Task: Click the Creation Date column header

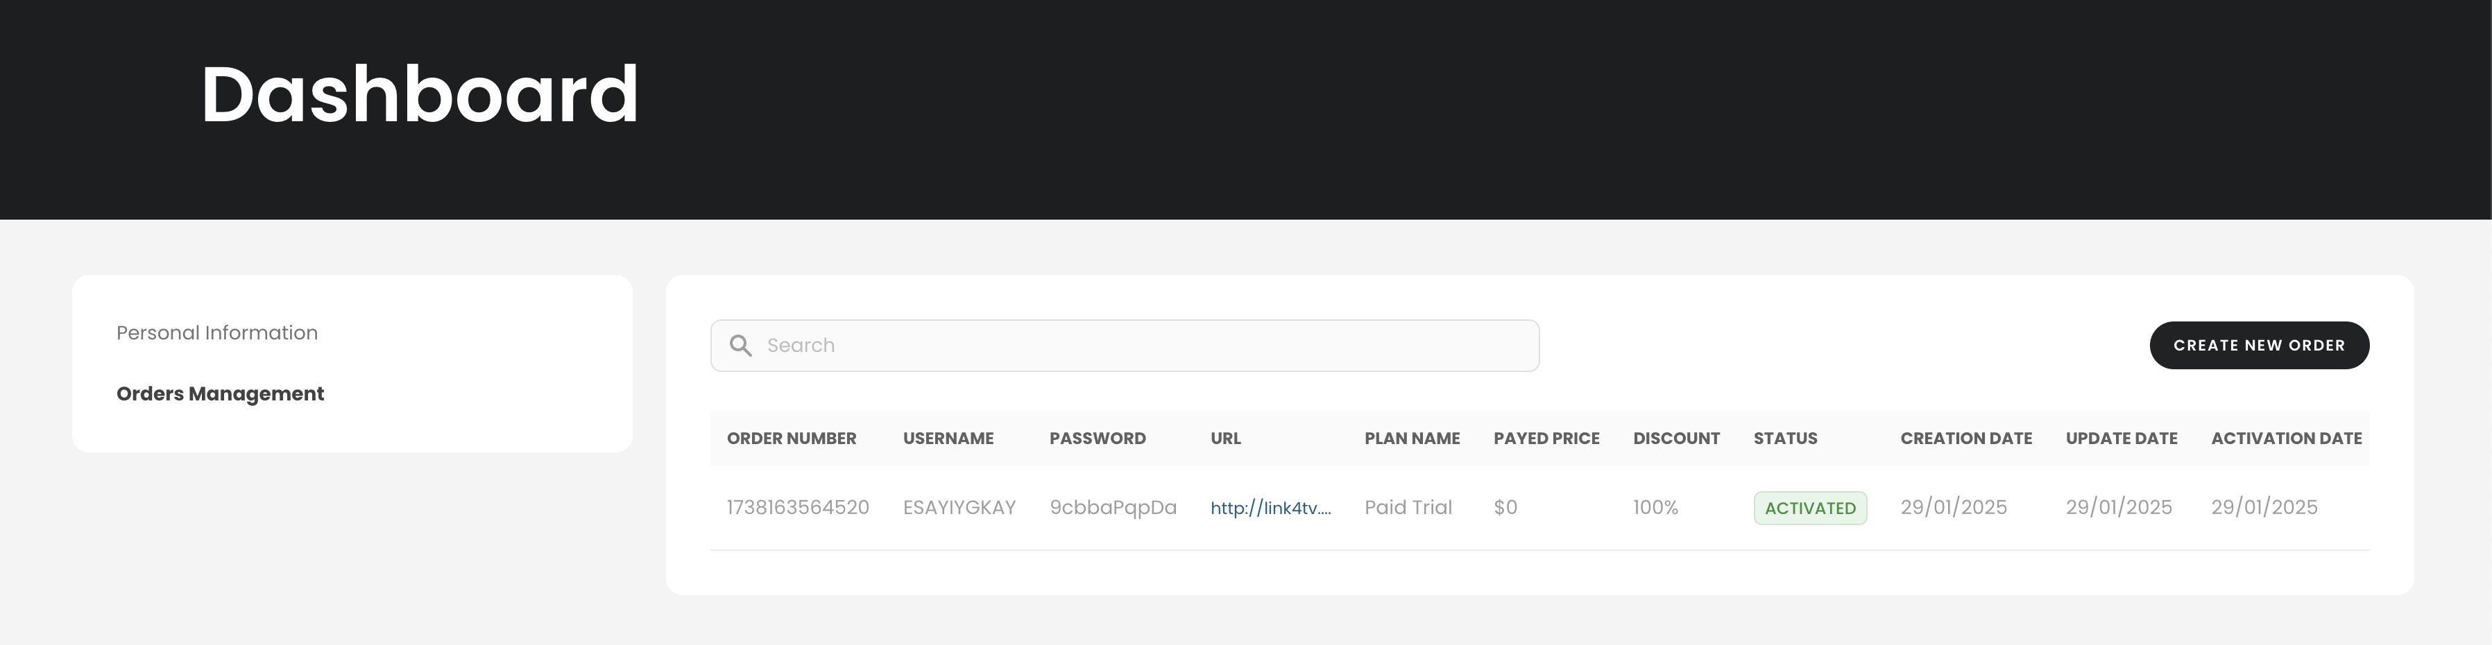Action: coord(1965,439)
